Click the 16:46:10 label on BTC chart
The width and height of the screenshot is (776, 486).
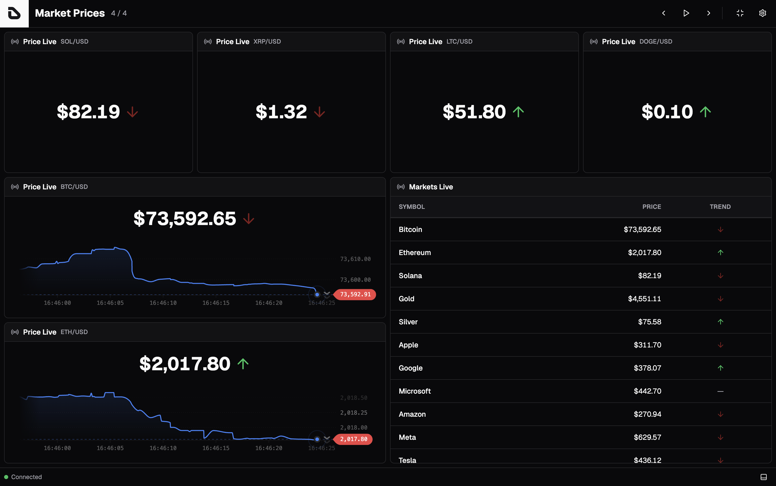pos(163,303)
